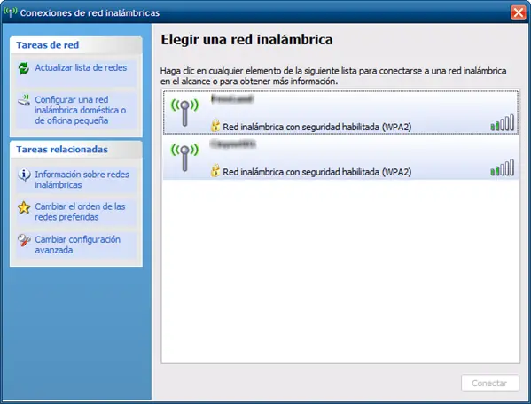Open Información sobre redes inalámbricas link
The image size is (531, 404).
click(82, 179)
